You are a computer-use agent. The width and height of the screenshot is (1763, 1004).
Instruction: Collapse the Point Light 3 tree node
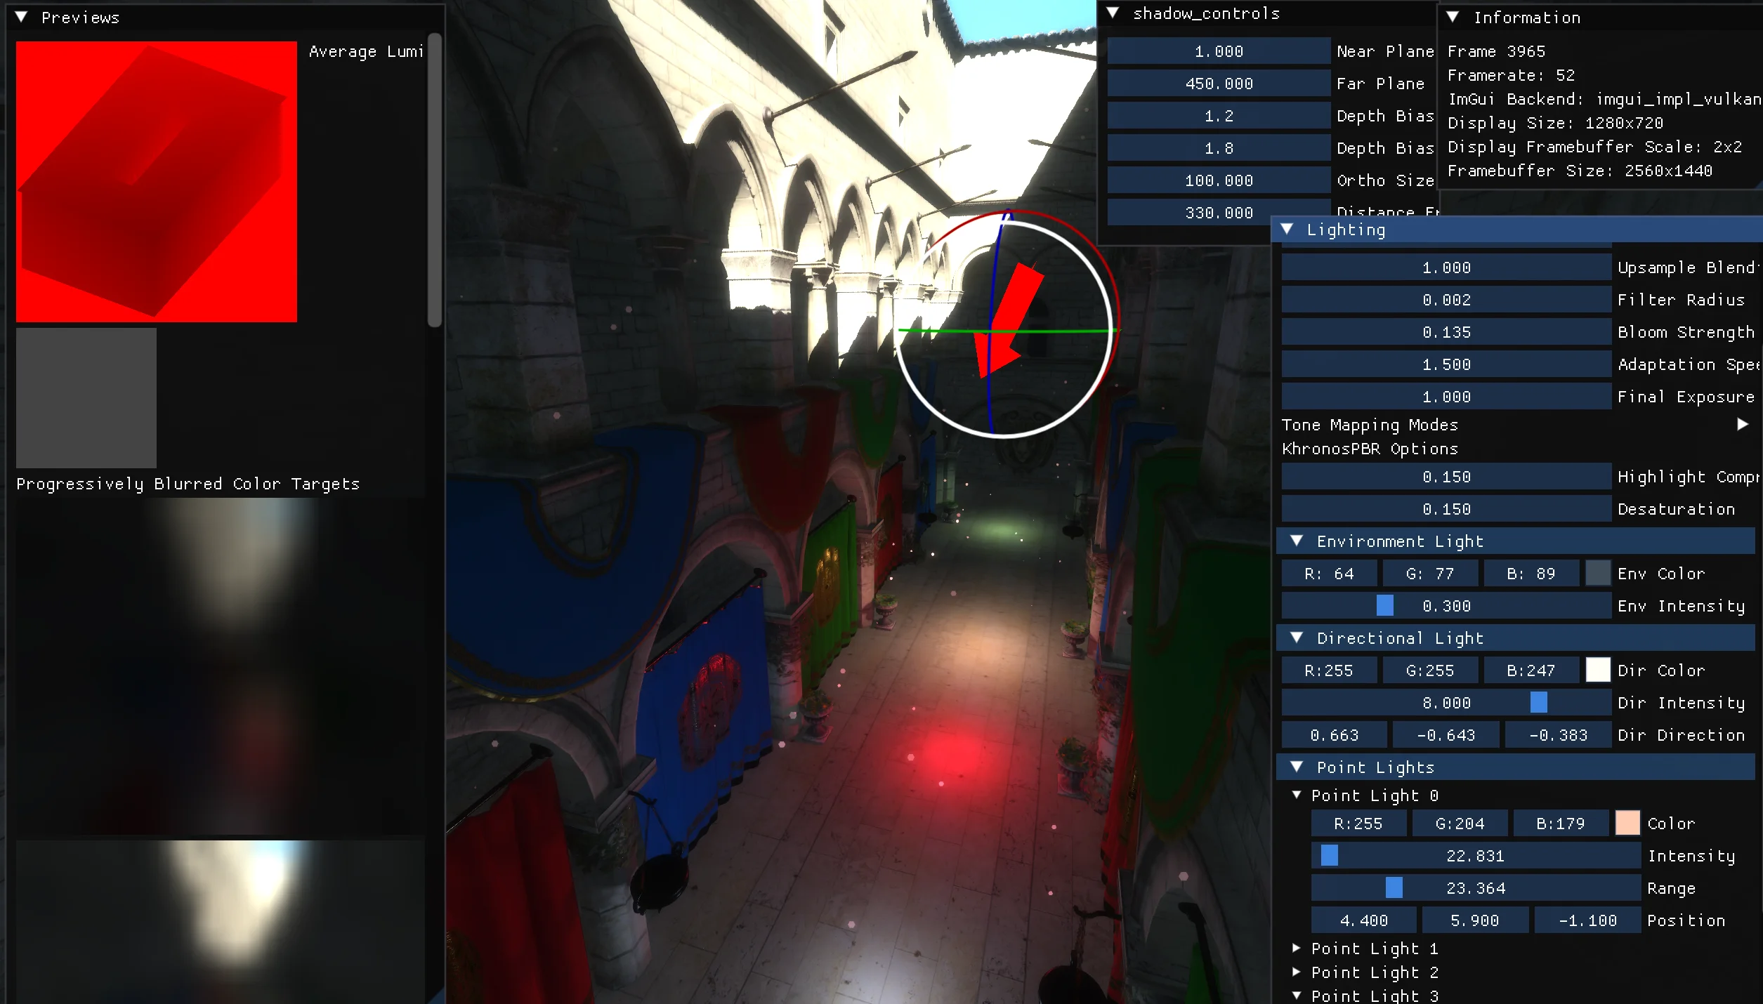1297,996
